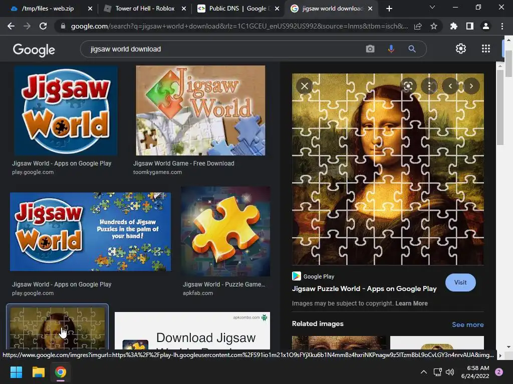Screen dimensions: 513x384
Task: Open the golden puzzle piece thumbnail
Action: coord(225,231)
